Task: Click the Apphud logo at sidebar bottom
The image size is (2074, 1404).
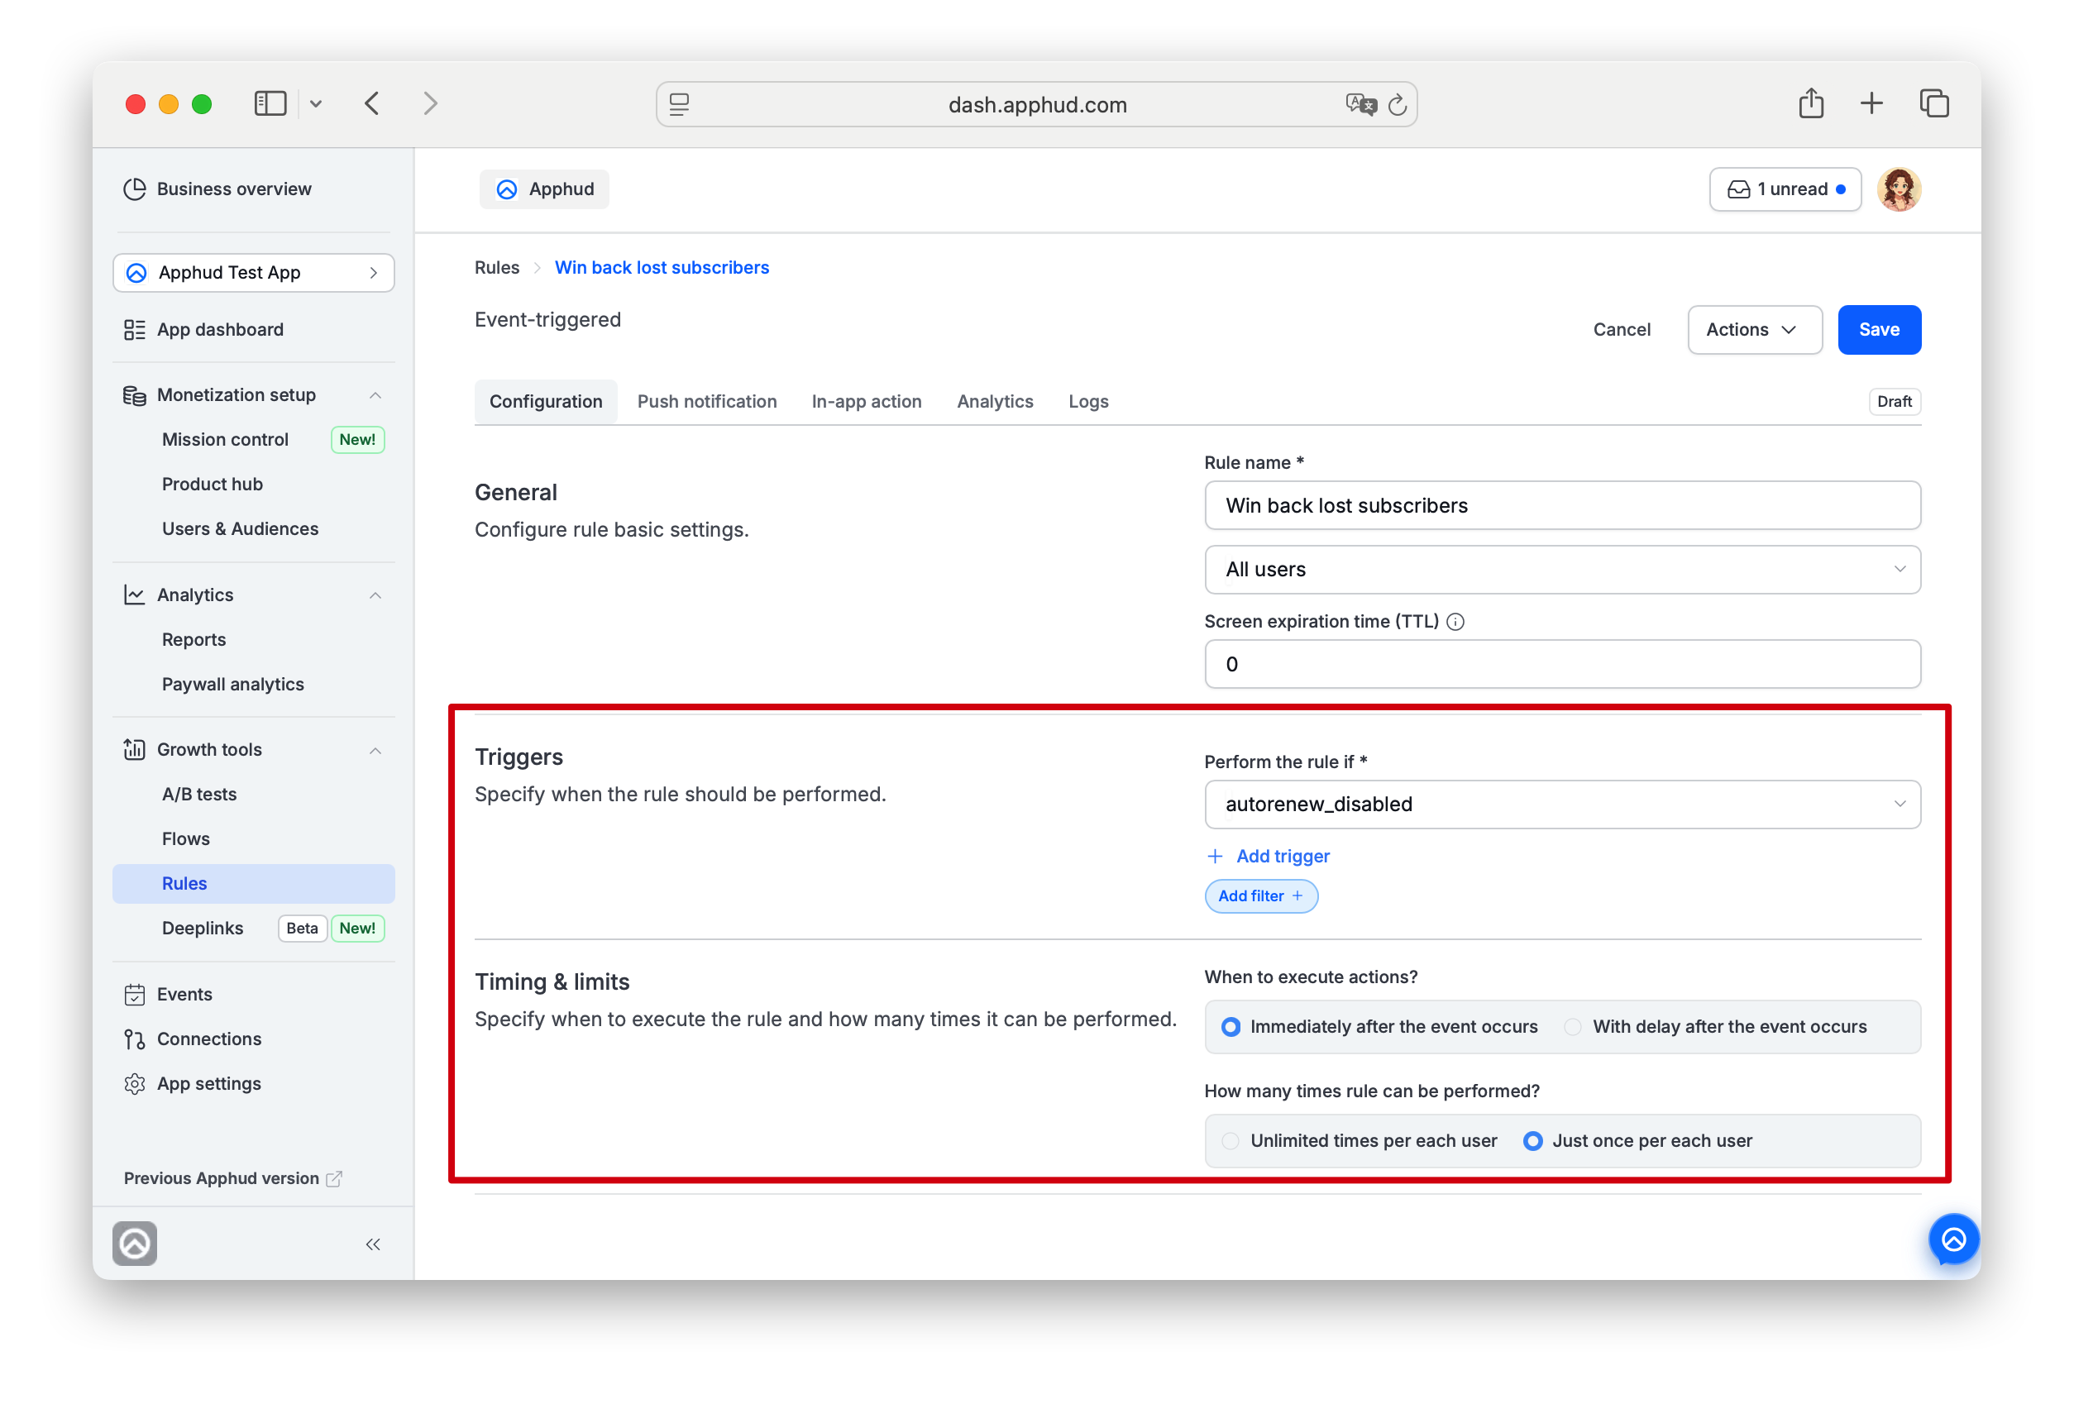Action: (x=135, y=1244)
